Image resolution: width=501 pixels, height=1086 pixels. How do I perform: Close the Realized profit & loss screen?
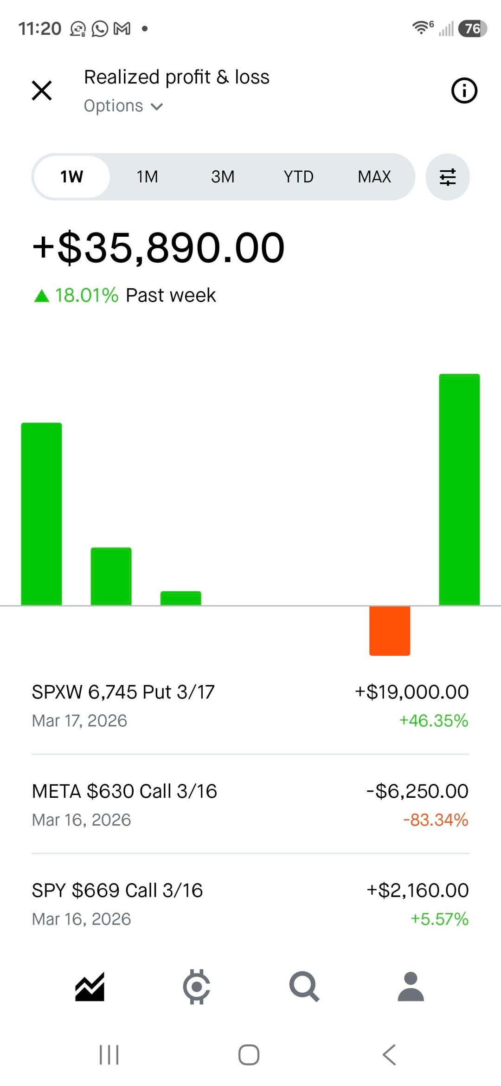coord(42,90)
